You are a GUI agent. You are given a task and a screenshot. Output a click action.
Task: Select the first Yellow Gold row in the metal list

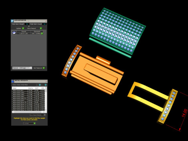click(29, 90)
